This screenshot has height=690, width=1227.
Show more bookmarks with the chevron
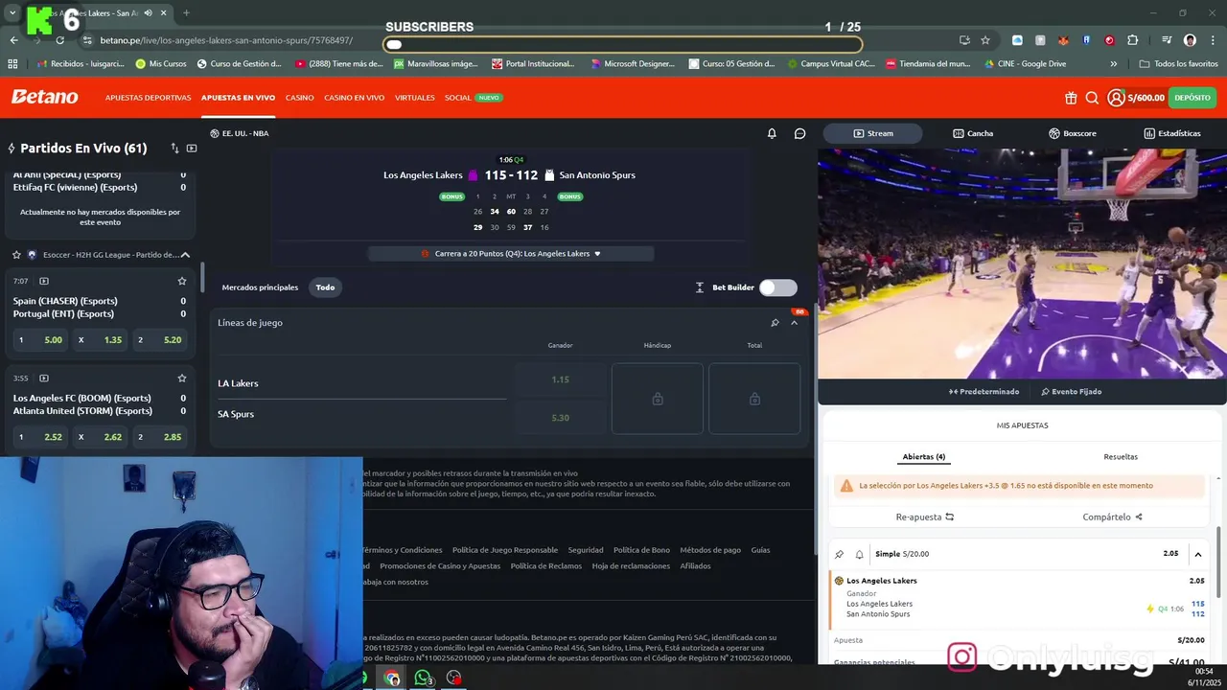pos(1113,64)
